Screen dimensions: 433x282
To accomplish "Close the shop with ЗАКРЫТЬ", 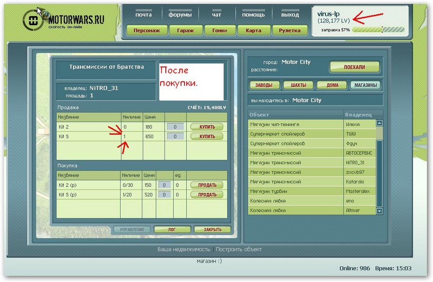I will (213, 230).
